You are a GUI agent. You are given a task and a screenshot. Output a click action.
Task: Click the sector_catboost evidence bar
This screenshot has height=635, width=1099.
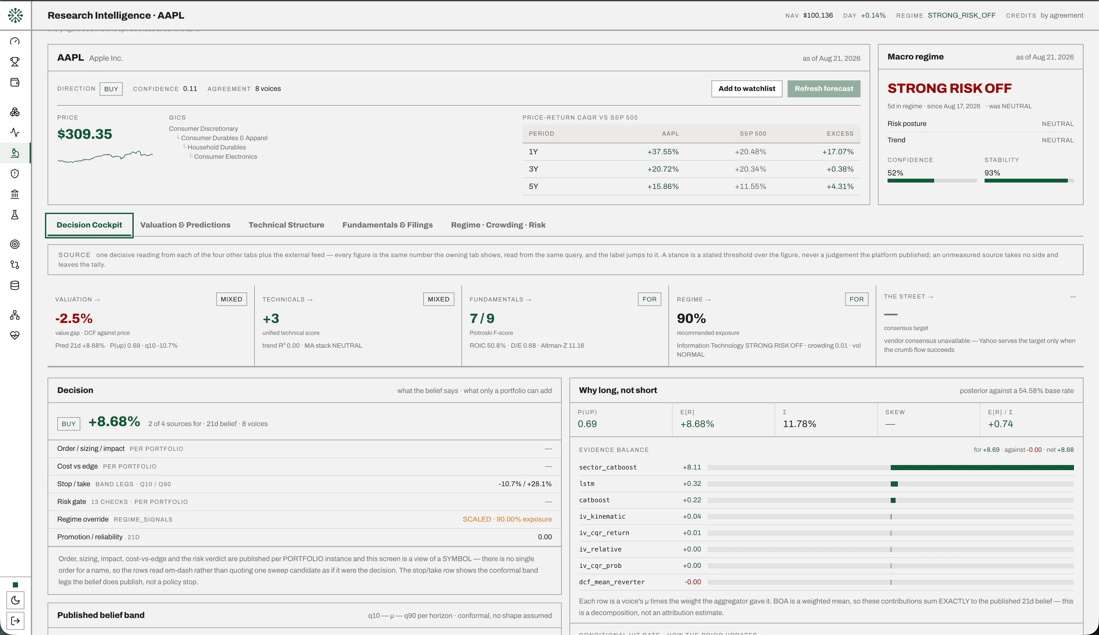tap(890, 468)
